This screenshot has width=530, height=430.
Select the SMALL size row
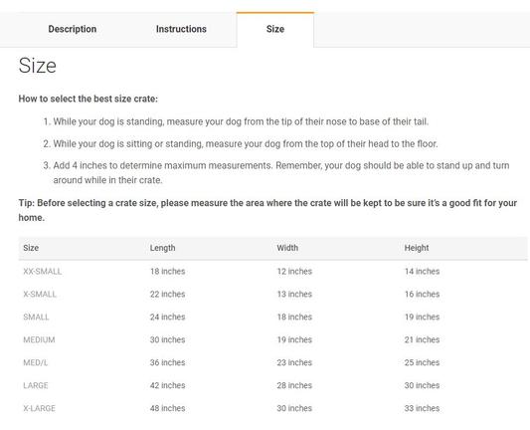click(272, 317)
